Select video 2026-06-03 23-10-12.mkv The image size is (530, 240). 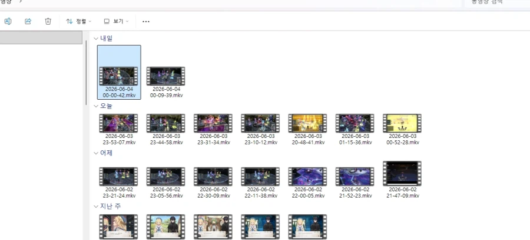(x=261, y=130)
